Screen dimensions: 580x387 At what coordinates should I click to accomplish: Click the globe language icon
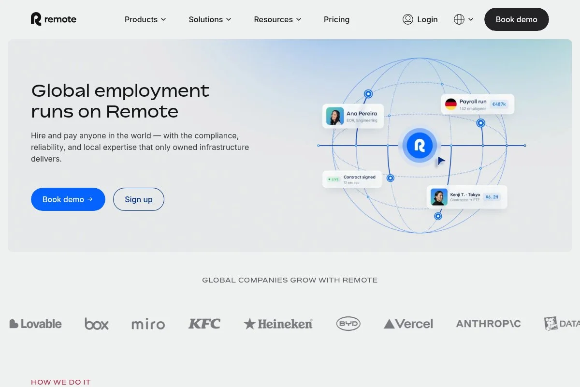(x=459, y=19)
